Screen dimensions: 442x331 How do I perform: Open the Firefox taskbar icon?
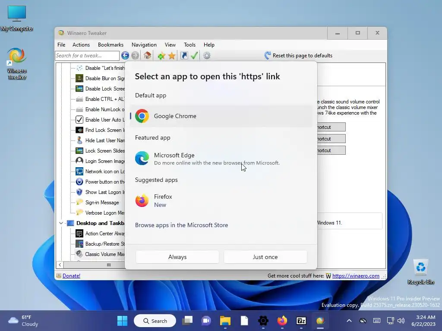(282, 321)
